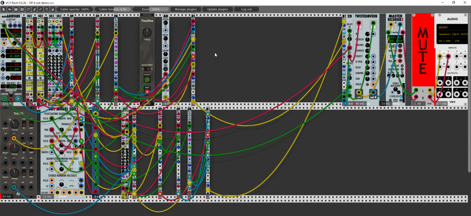The width and height of the screenshot is (471, 216).
Task: Open engine sample rate clock icon
Action: tap(46, 9)
